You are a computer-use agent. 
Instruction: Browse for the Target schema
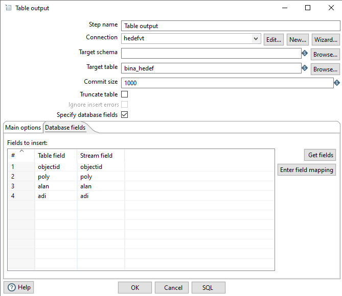click(325, 55)
